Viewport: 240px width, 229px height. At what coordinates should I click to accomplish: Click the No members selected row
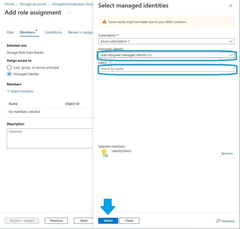(x=50, y=112)
